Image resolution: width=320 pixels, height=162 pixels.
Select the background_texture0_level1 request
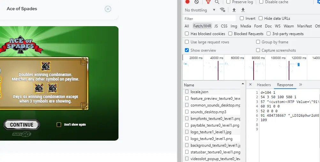(212, 145)
